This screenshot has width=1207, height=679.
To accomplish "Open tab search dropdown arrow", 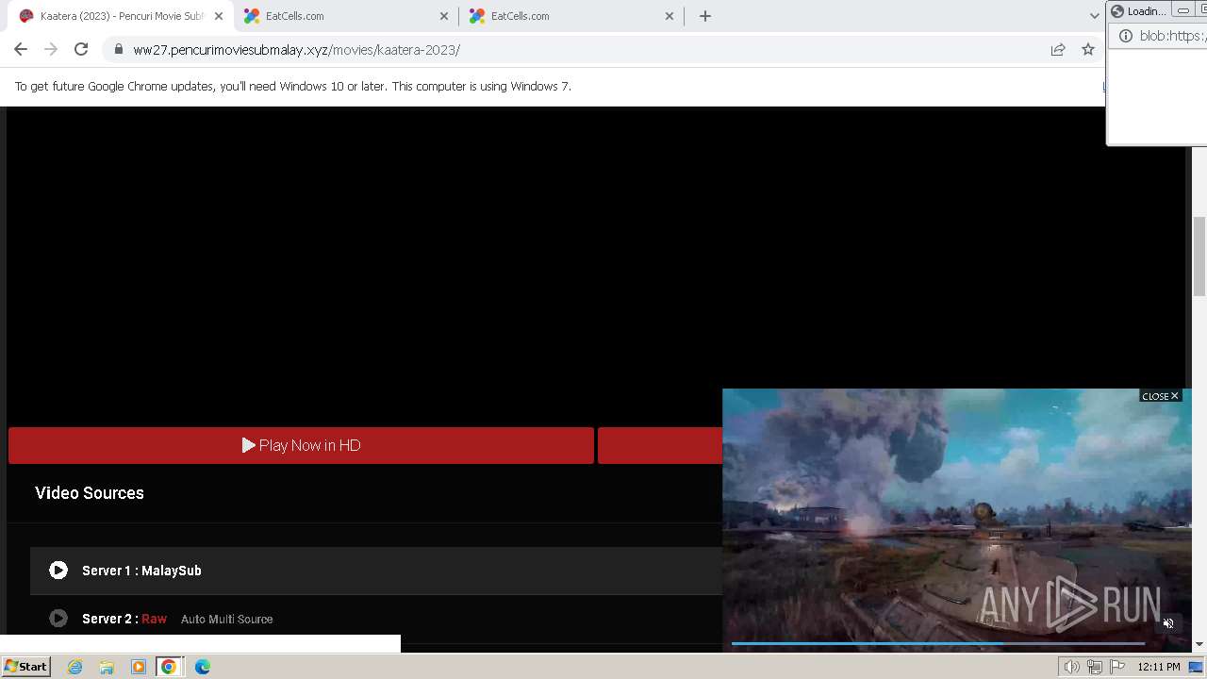I will click(1094, 16).
